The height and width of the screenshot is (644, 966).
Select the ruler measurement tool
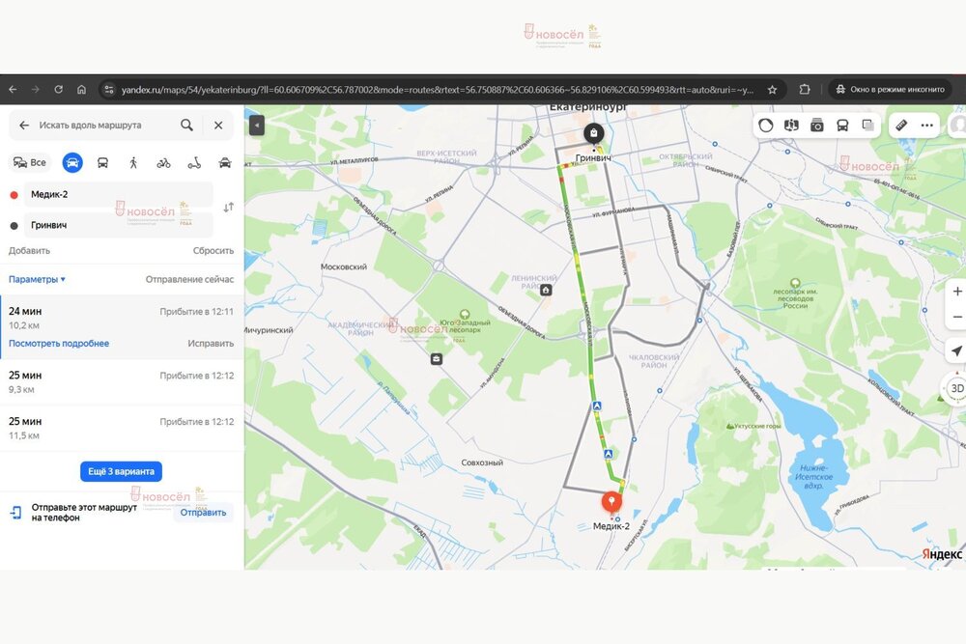coord(901,126)
